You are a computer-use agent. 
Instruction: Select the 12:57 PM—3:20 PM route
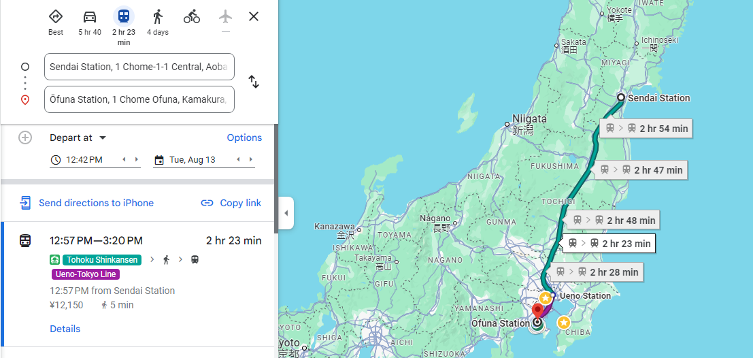(x=138, y=284)
